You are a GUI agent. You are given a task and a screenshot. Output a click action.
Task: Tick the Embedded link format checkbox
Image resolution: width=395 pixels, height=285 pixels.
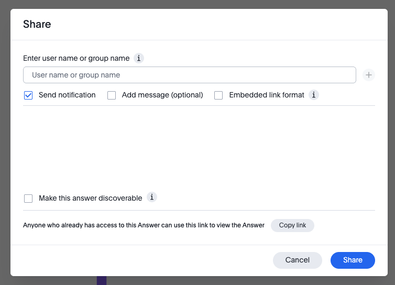(218, 95)
